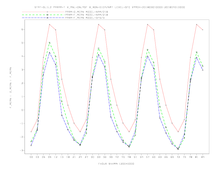The height and width of the screenshot is (171, 221).
Task: Select legend entry PARM=F_MEAN MODEL=GFS/3
Action: point(85,18)
